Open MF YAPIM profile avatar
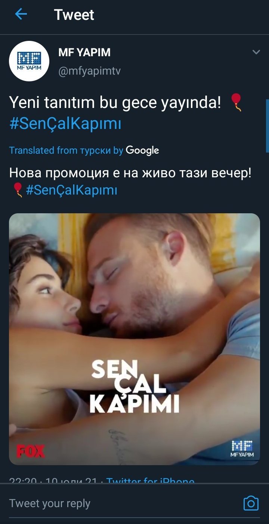Screen dimensions: 269x524 (x=29, y=61)
